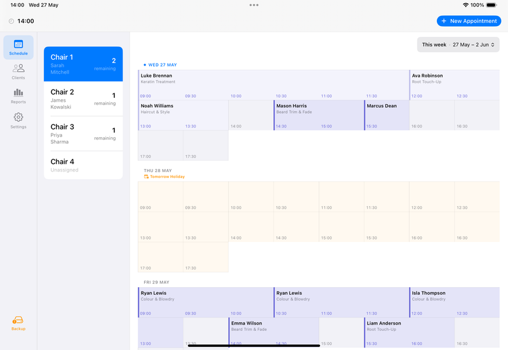
Task: Select Chair 4 Unassigned
Action: tap(83, 165)
